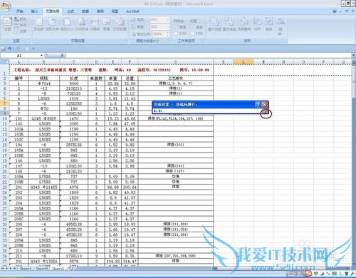Image resolution: width=356 pixels, height=278 pixels.
Task: Switch to the Acrobat tab
Action: tap(132, 11)
